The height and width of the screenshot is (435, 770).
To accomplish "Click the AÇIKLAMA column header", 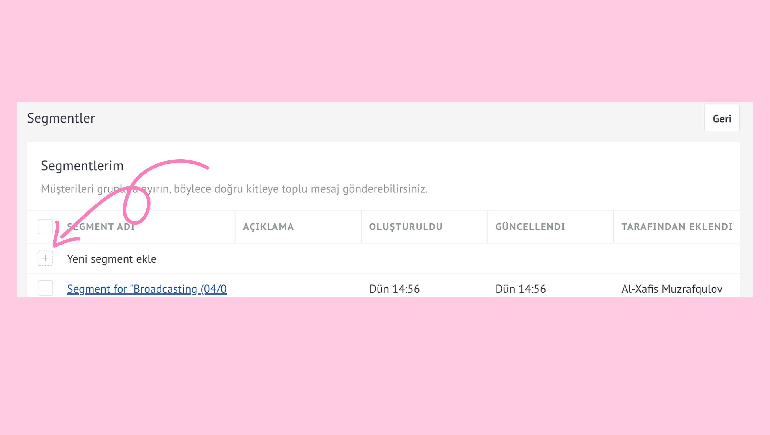I will (268, 227).
